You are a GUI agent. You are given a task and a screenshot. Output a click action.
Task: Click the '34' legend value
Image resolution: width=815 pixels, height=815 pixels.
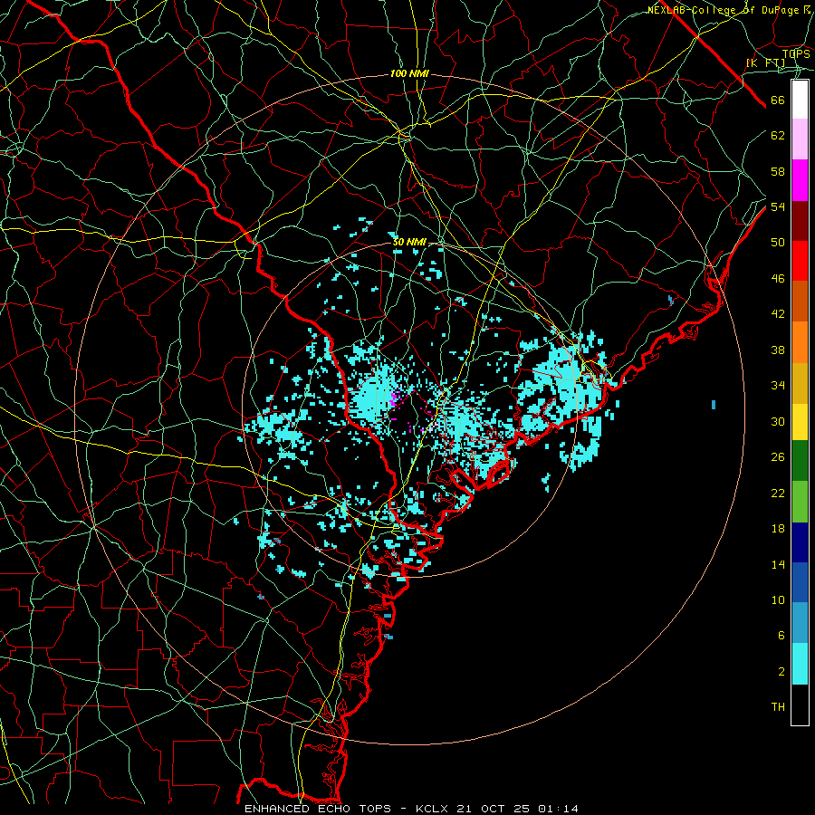[778, 385]
